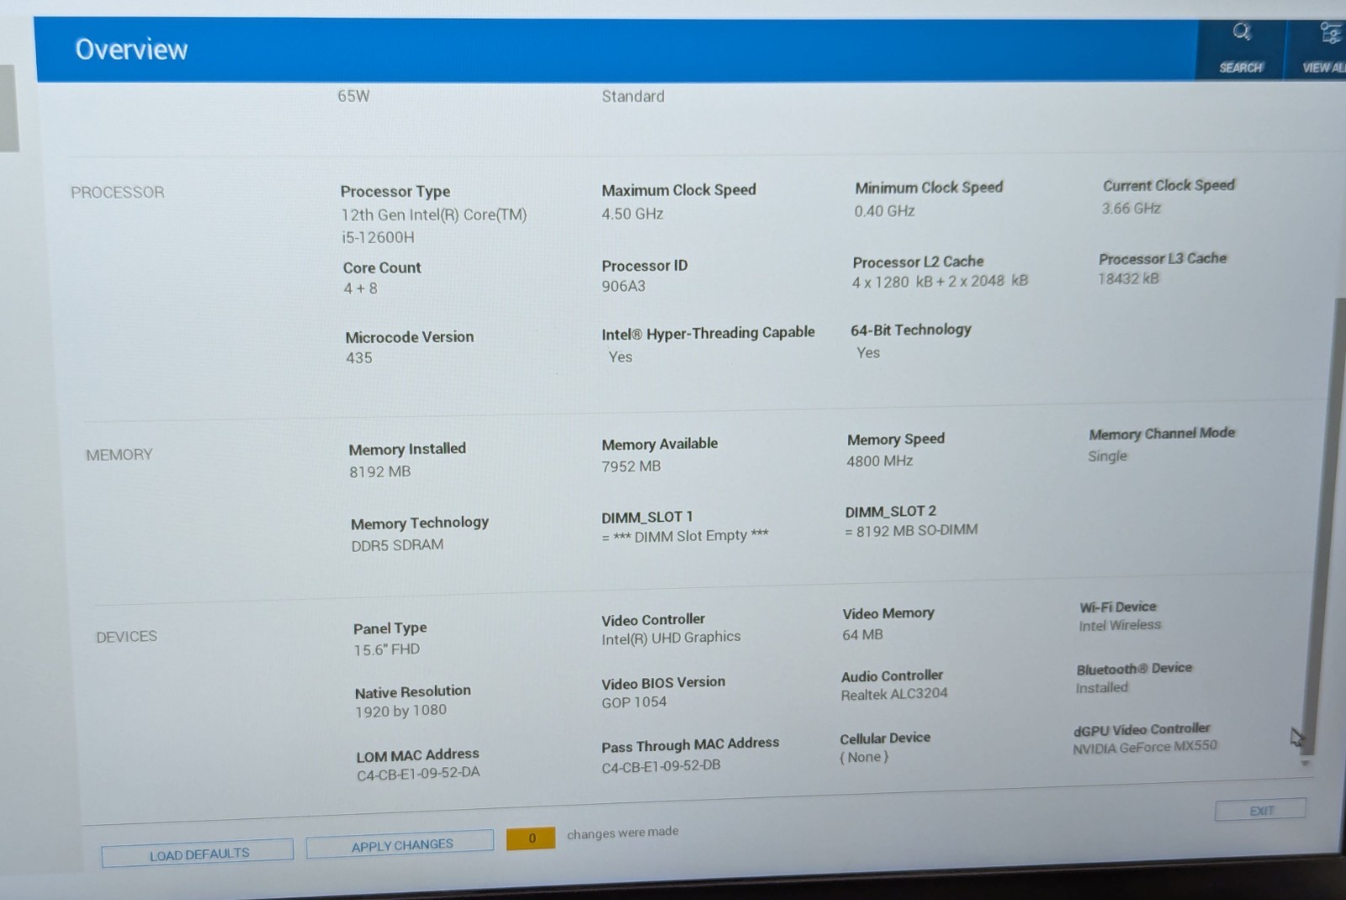1346x900 pixels.
Task: Click Panel Type value 15.6" FHD
Action: [x=386, y=649]
